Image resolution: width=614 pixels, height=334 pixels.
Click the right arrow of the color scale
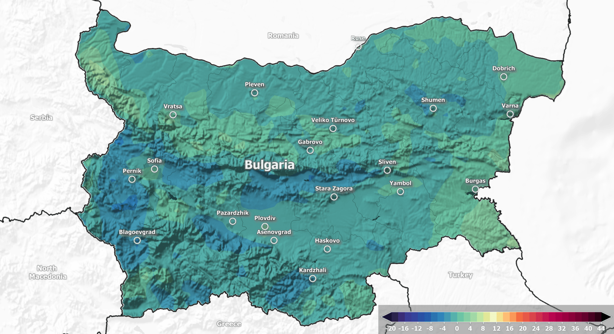click(606, 317)
